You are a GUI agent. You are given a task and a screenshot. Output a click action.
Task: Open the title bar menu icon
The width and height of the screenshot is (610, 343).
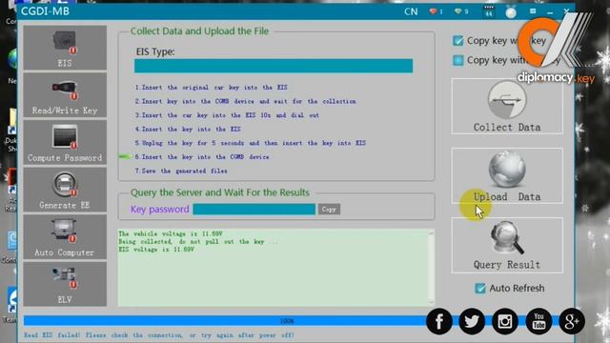533,11
